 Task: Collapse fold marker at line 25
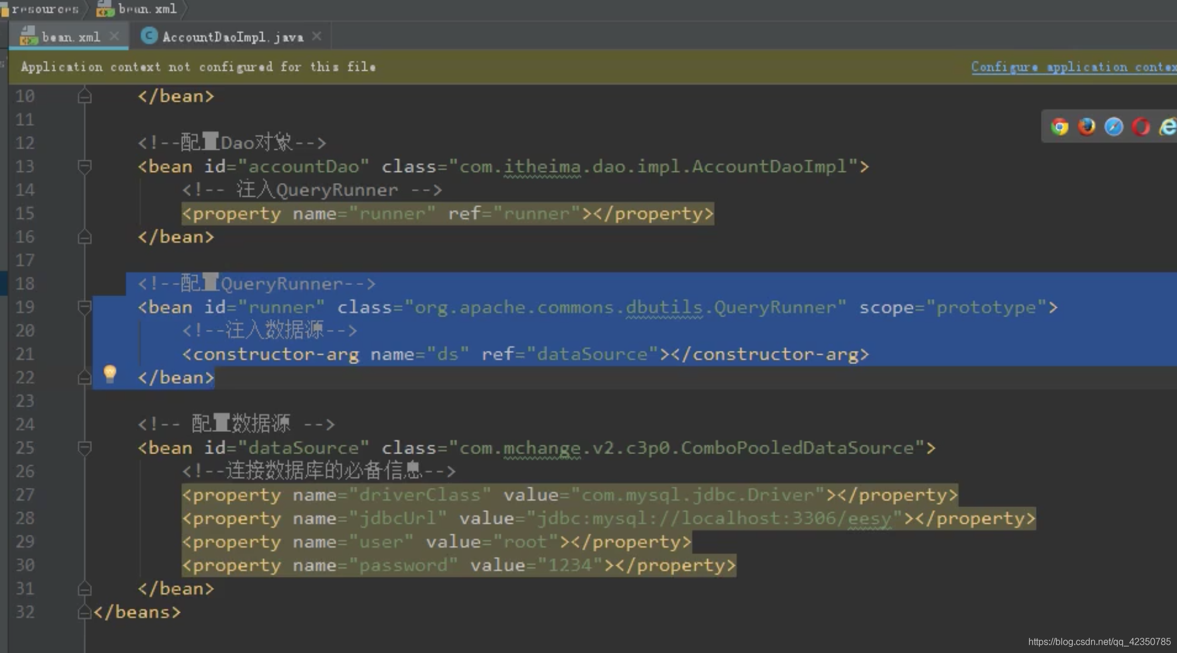coord(84,448)
